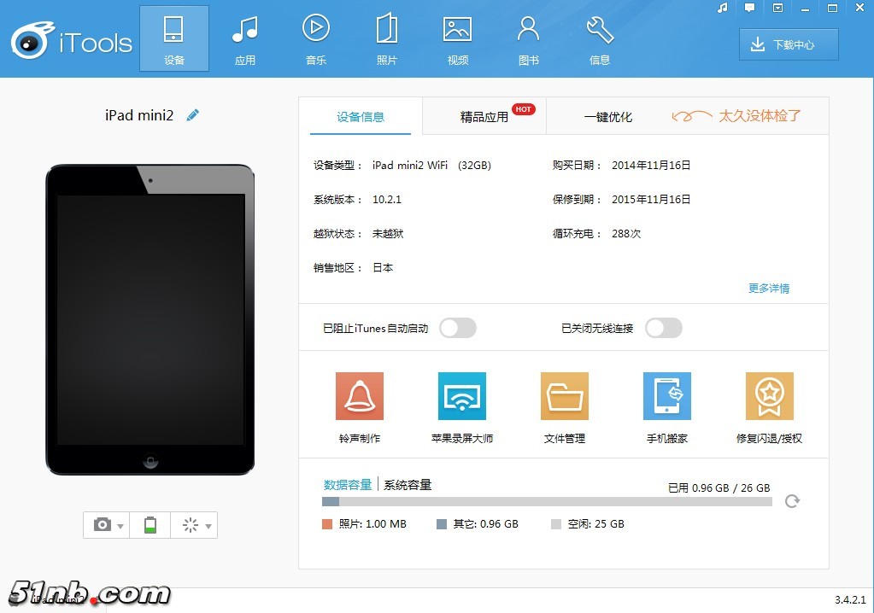Open 修复闪退/授权 repair tool

click(769, 397)
